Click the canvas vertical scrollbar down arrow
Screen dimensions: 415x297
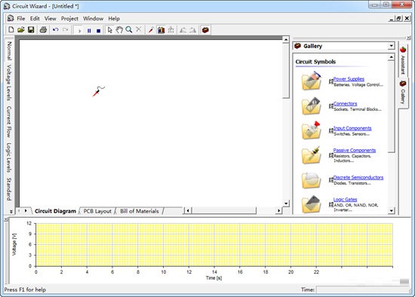[286, 203]
